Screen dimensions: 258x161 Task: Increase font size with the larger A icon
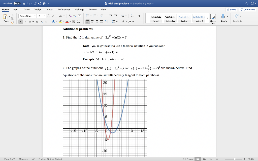pos(49,16)
